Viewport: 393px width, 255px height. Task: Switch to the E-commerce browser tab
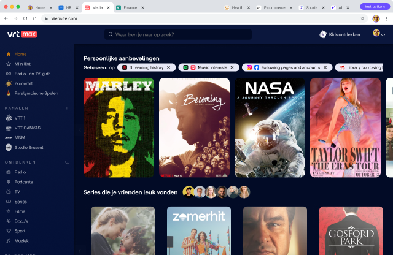pyautogui.click(x=271, y=8)
